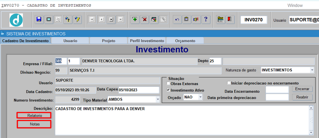Click the Data Capex date field
The height and width of the screenshot is (138, 319).
coord(139,90)
